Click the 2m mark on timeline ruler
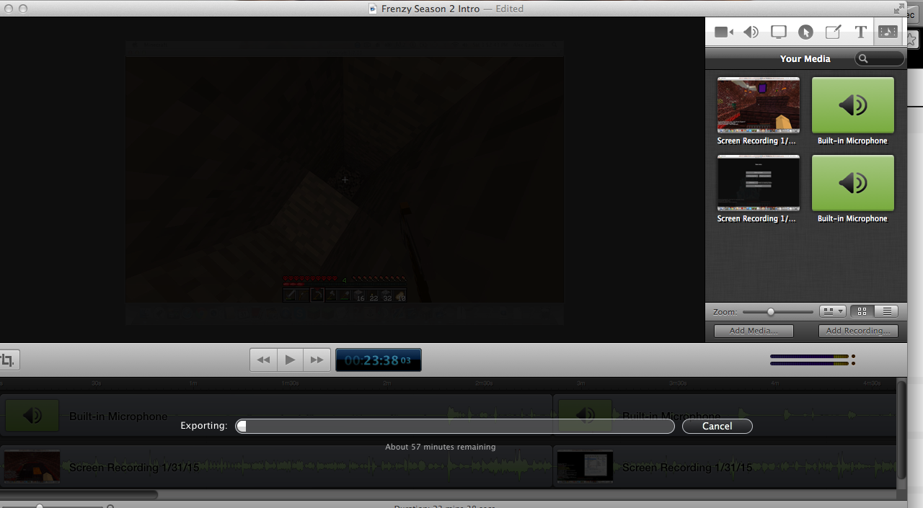This screenshot has height=508, width=923. pyautogui.click(x=387, y=383)
